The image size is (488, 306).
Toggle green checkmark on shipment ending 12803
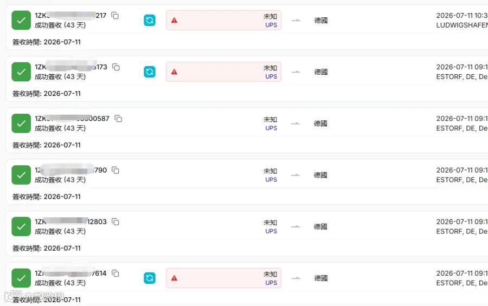click(x=21, y=227)
